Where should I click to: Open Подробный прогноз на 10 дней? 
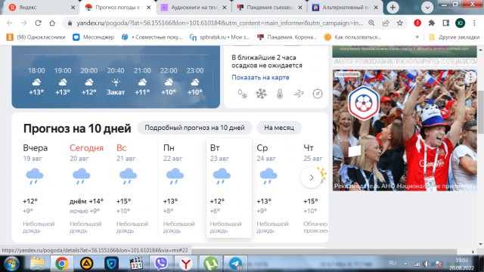pos(194,128)
